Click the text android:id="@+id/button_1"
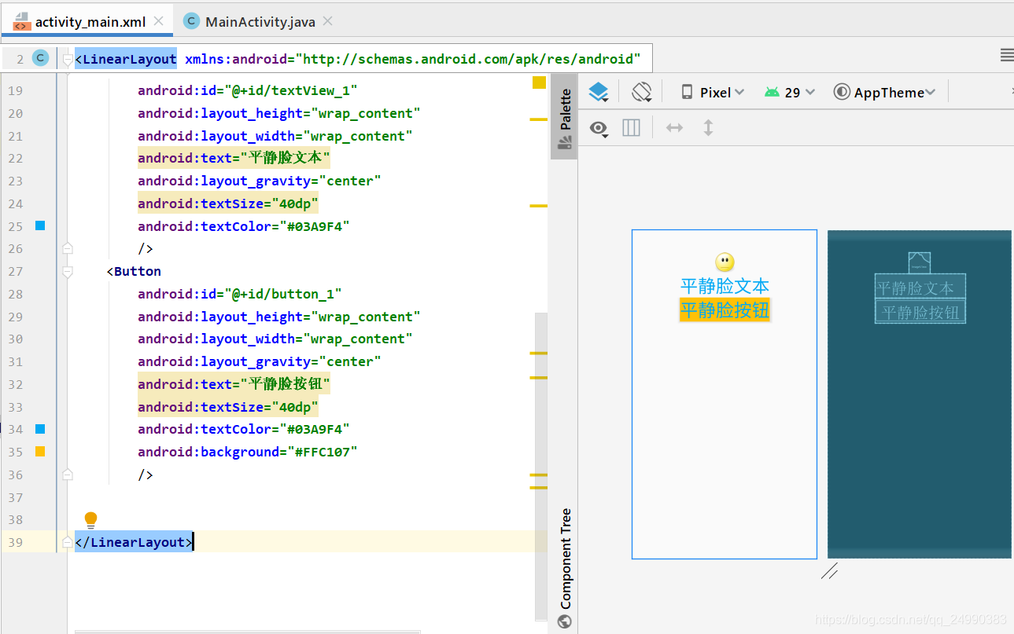Image resolution: width=1014 pixels, height=634 pixels. 240,294
